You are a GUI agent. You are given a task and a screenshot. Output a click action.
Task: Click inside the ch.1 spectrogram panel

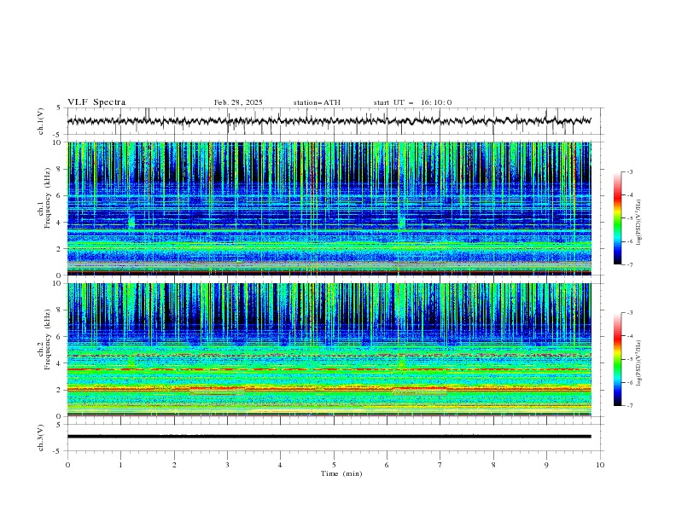329,208
